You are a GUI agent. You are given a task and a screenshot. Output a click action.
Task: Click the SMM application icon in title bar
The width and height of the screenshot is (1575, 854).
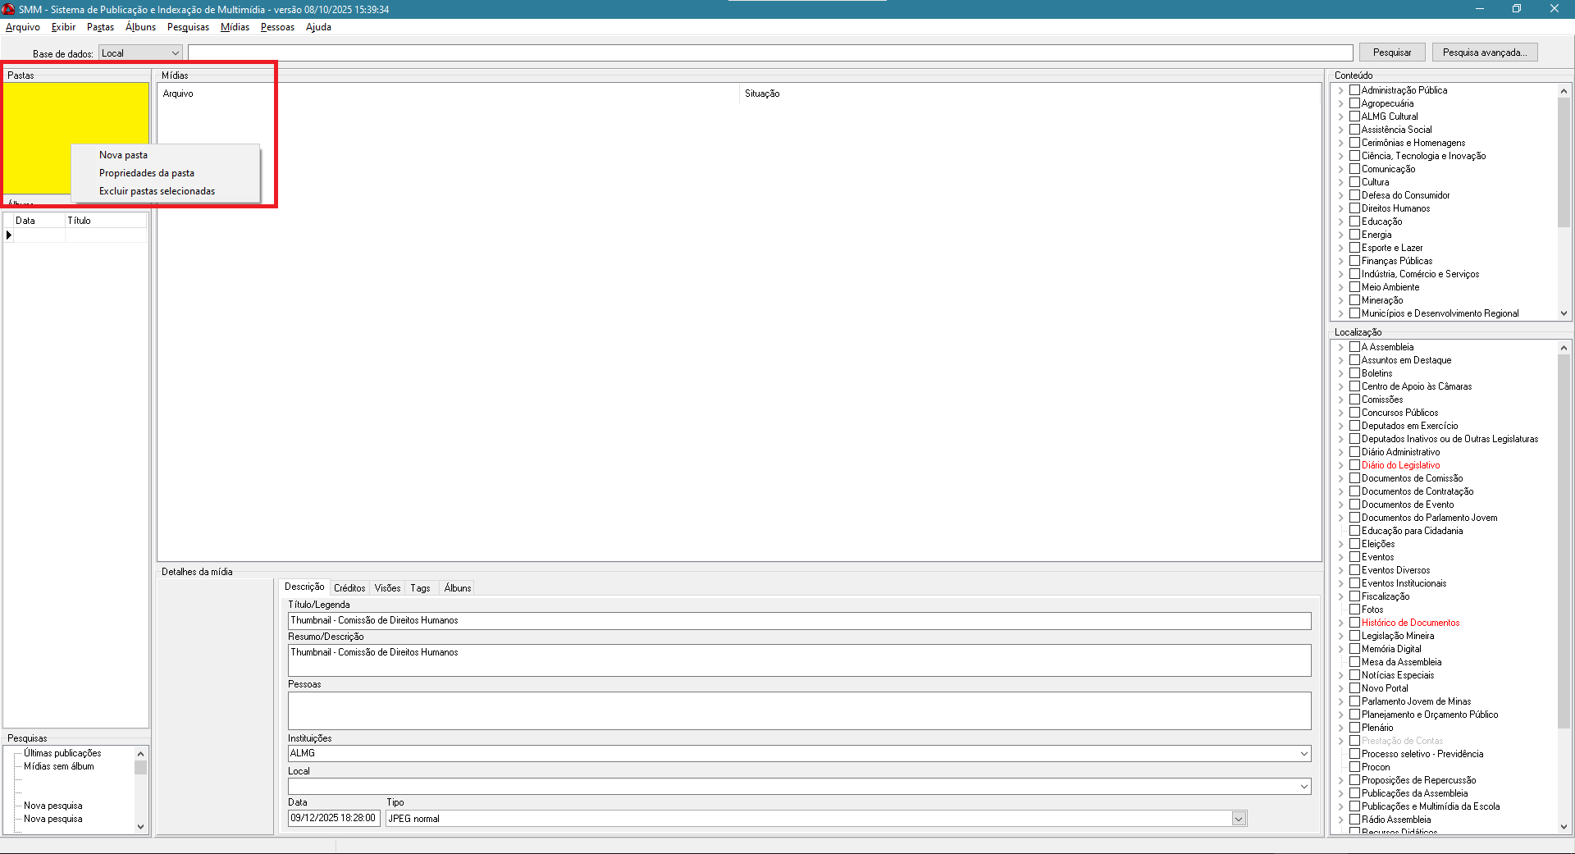[x=8, y=9]
